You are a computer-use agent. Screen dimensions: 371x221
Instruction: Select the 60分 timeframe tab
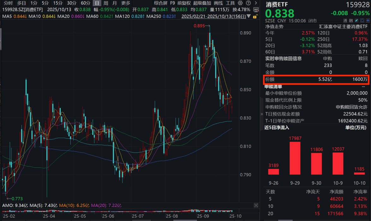pos(86,3)
